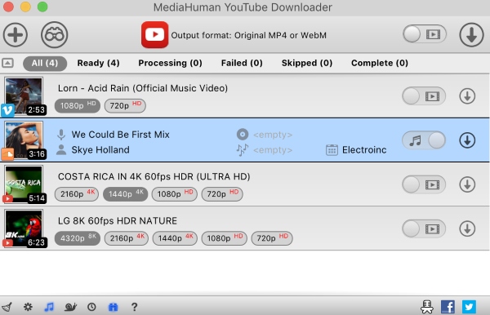The image size is (490, 315).
Task: Click the blue binoculars icon in the bottom bar
Action: click(113, 307)
